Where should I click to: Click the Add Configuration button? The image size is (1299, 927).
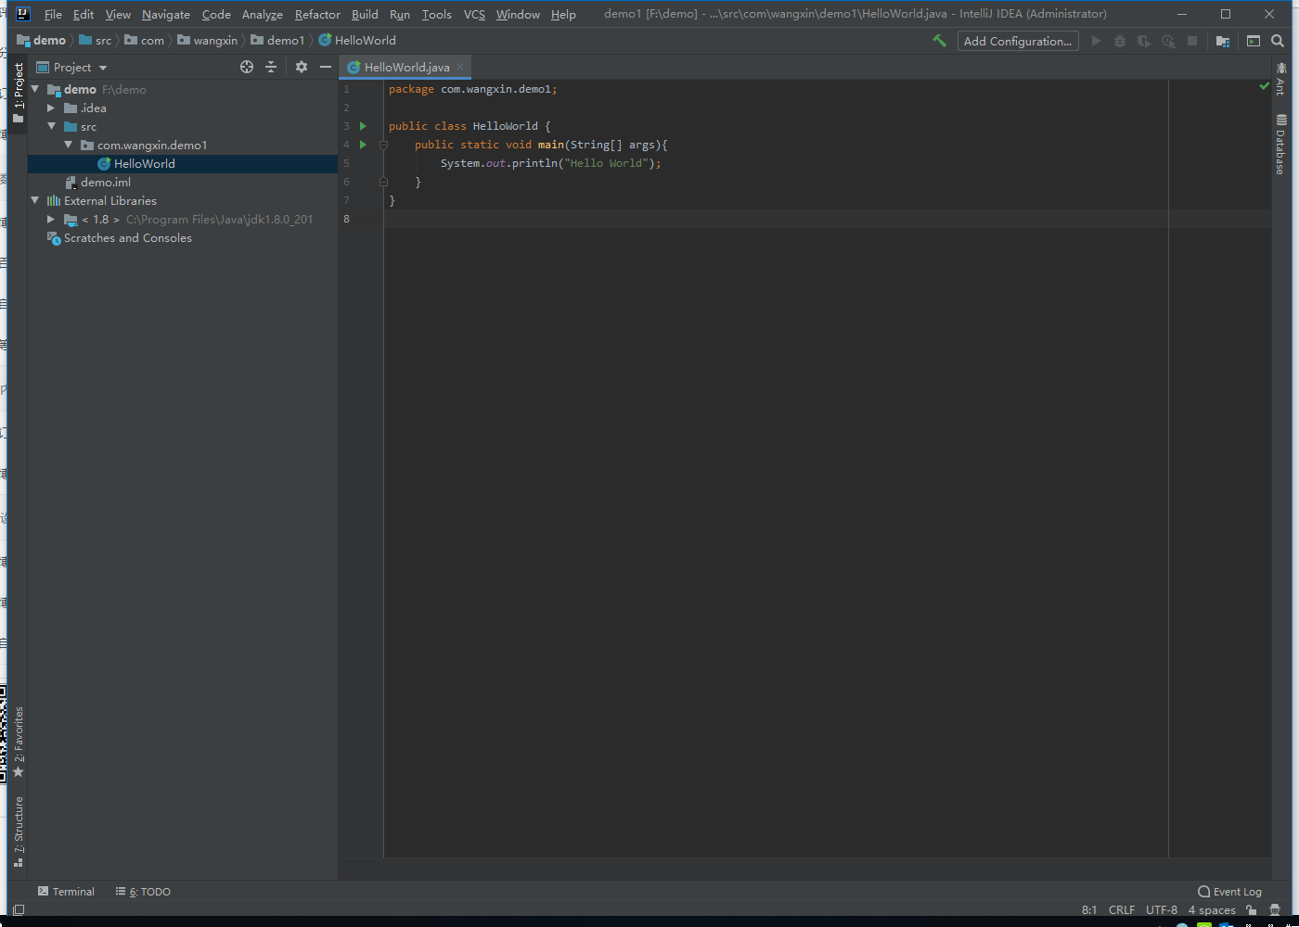pyautogui.click(x=1018, y=41)
